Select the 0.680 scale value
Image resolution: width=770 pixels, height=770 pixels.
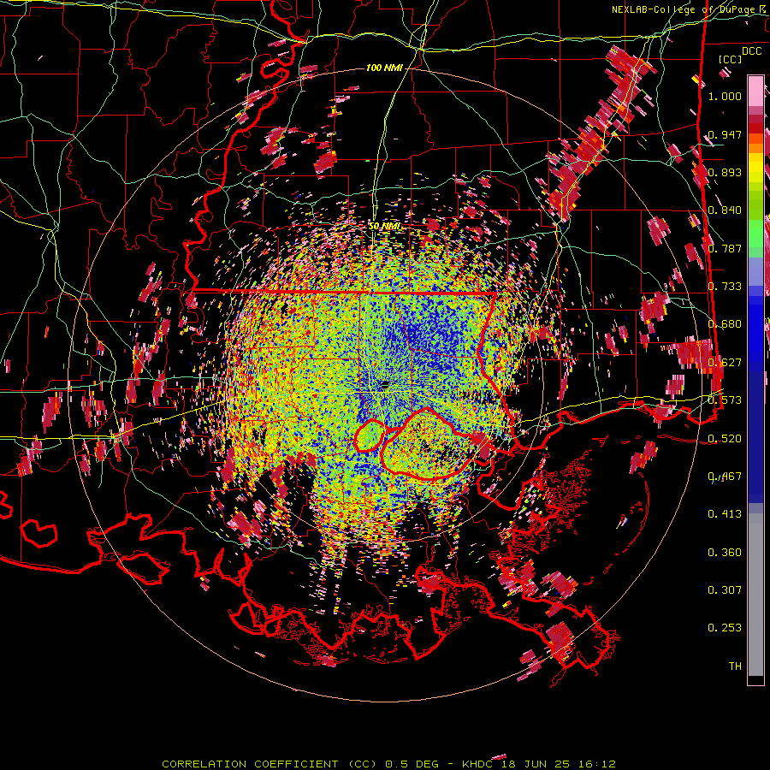725,324
